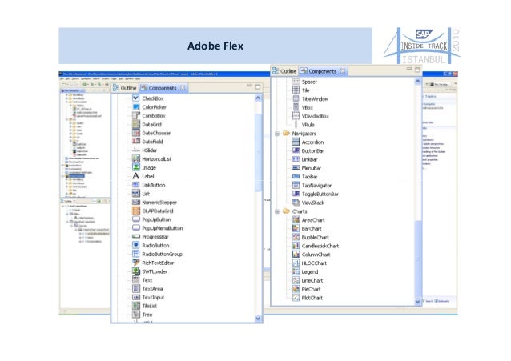Image resolution: width=511 pixels, height=361 pixels.
Task: Select the RichTextEditor component icon
Action: tap(136, 263)
